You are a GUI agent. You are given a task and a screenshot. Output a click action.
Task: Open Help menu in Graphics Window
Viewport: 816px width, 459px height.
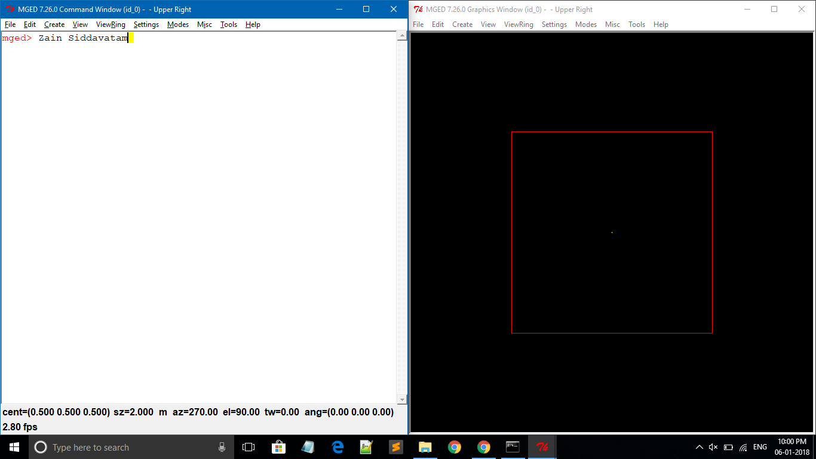[x=661, y=25]
